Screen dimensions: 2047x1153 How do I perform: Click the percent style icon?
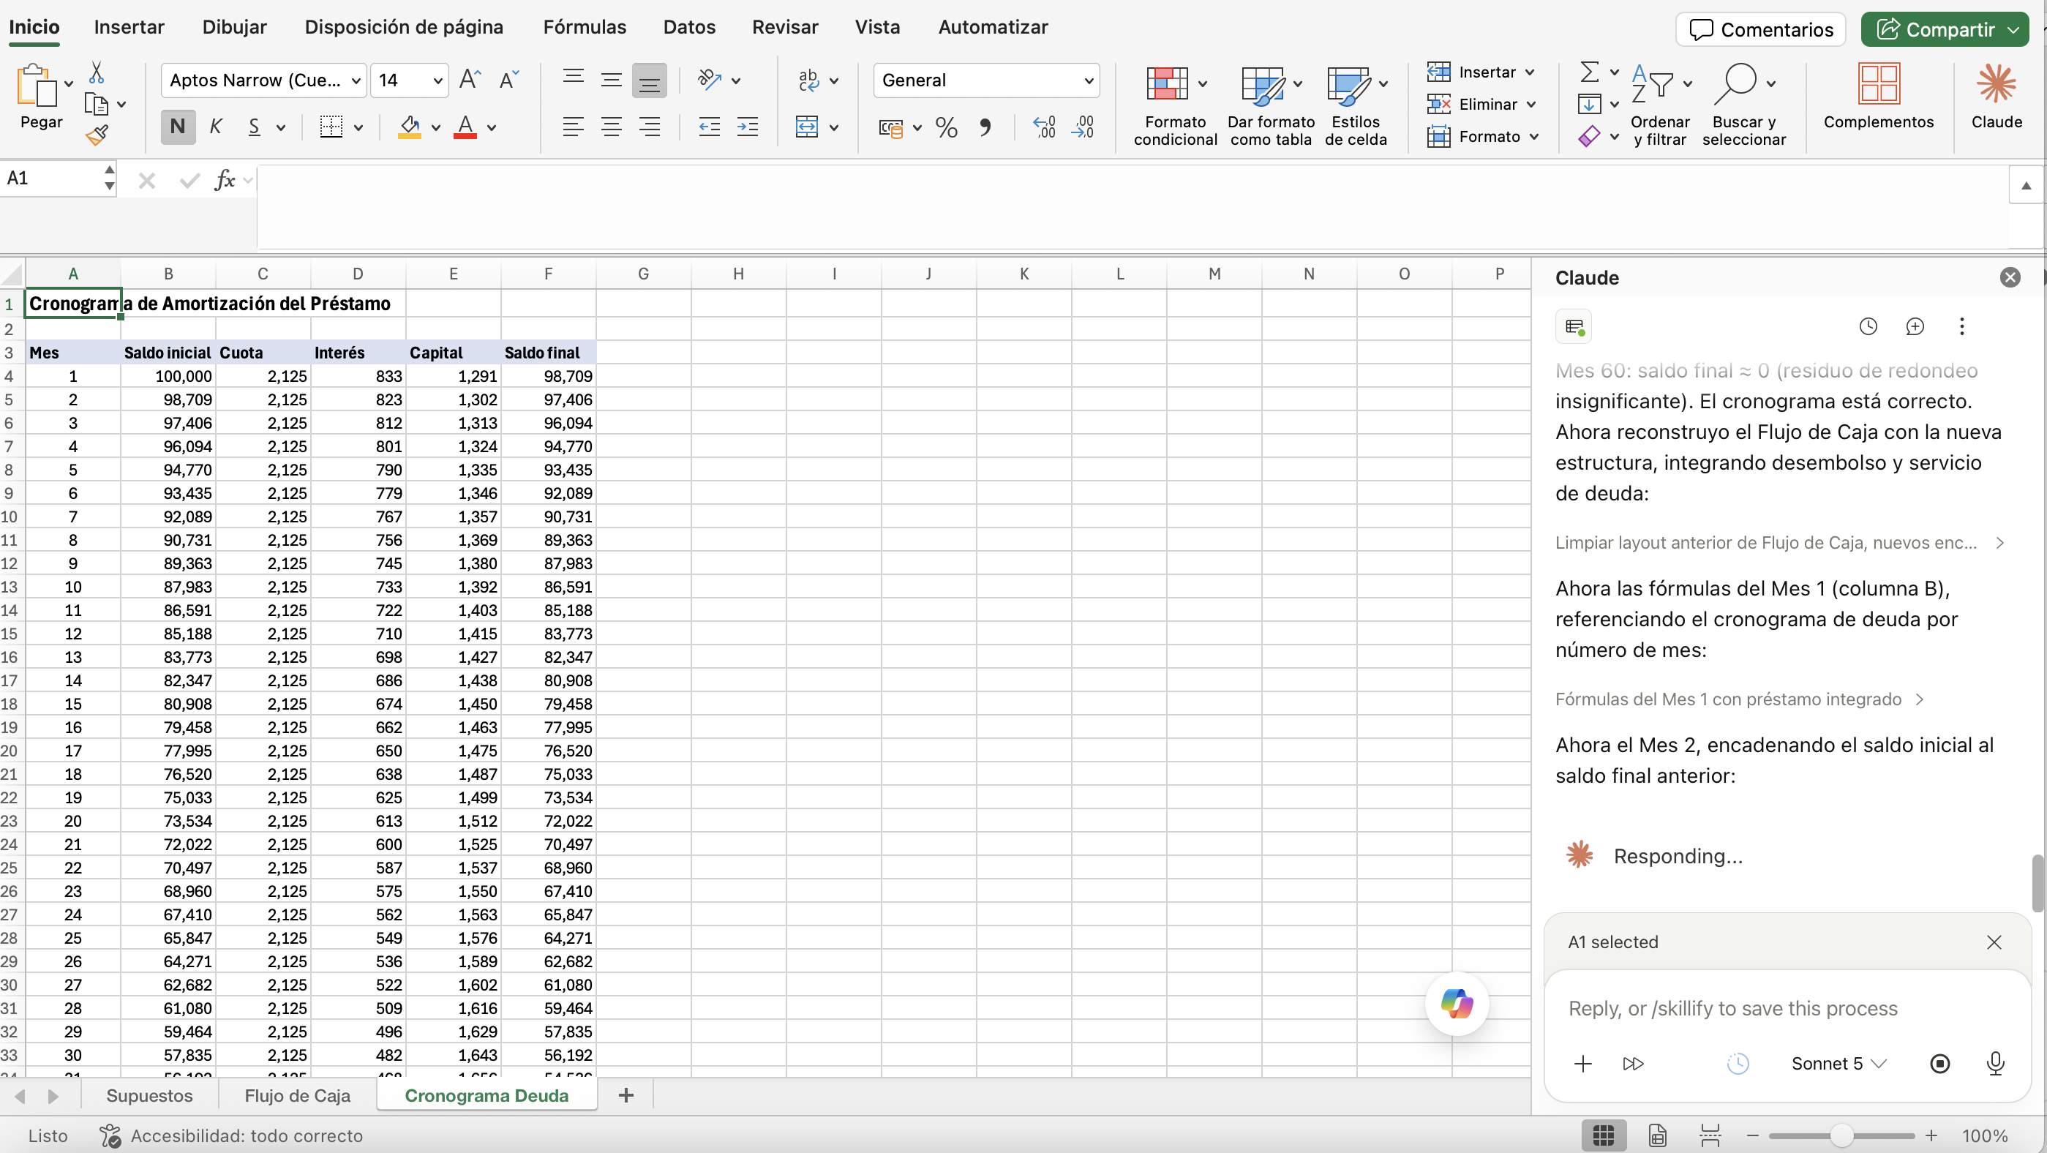click(x=946, y=127)
